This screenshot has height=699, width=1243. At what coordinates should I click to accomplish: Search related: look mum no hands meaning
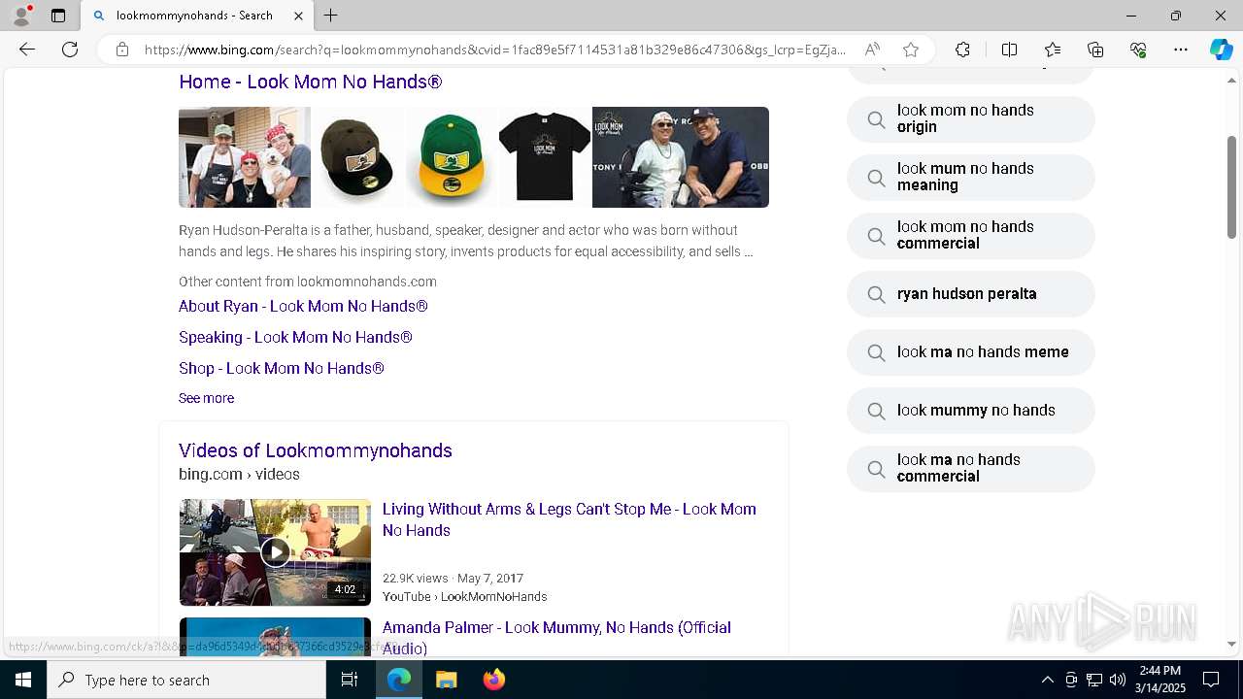pyautogui.click(x=971, y=178)
